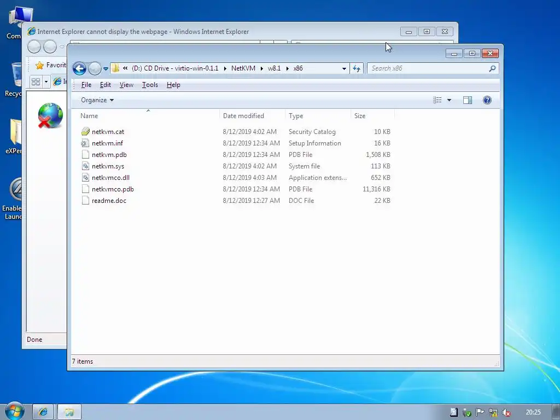The width and height of the screenshot is (560, 420).
Task: Open the Tools menu
Action: [x=150, y=85]
